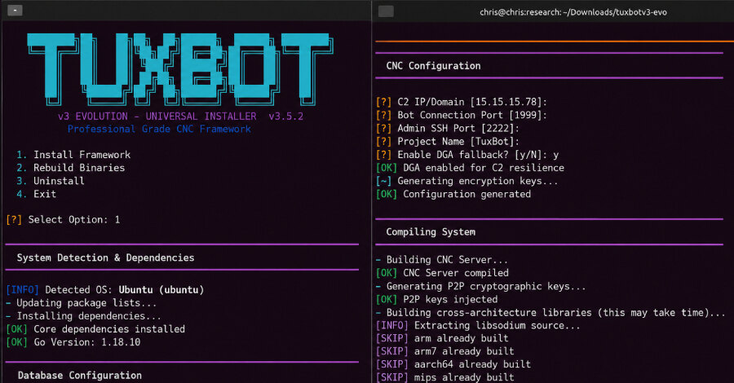Click 'Generating encryption keys...' line
This screenshot has width=734, height=383.
click(467, 181)
